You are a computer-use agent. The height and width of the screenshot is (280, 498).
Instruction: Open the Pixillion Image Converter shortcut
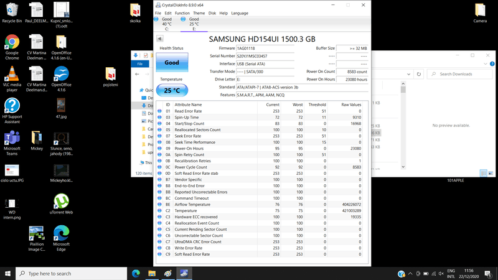tap(37, 238)
